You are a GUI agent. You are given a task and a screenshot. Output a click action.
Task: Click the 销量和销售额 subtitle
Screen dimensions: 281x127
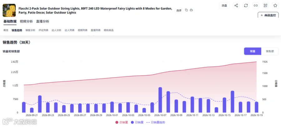[11, 51]
